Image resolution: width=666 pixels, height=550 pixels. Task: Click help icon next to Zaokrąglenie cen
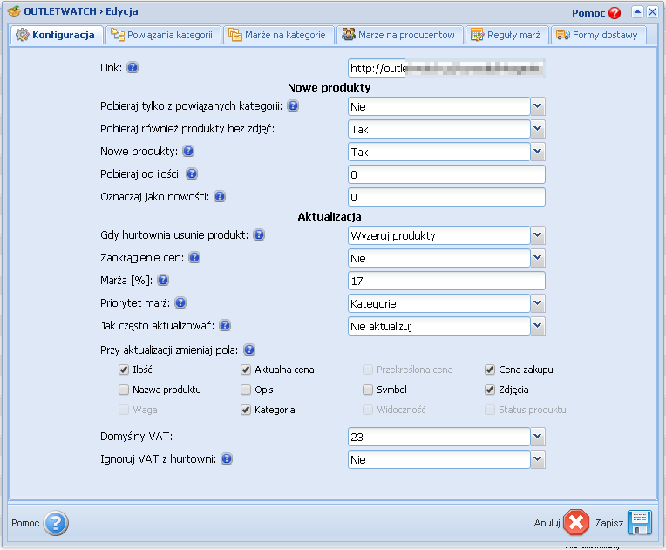pyautogui.click(x=194, y=257)
